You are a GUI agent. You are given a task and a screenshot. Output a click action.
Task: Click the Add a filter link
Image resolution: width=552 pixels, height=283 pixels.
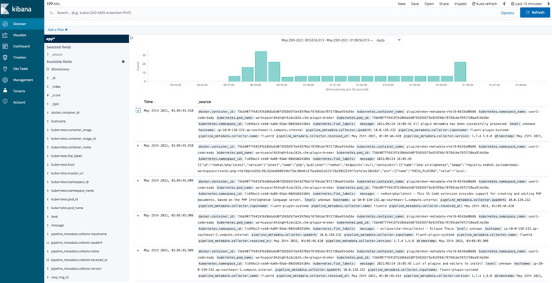point(57,29)
